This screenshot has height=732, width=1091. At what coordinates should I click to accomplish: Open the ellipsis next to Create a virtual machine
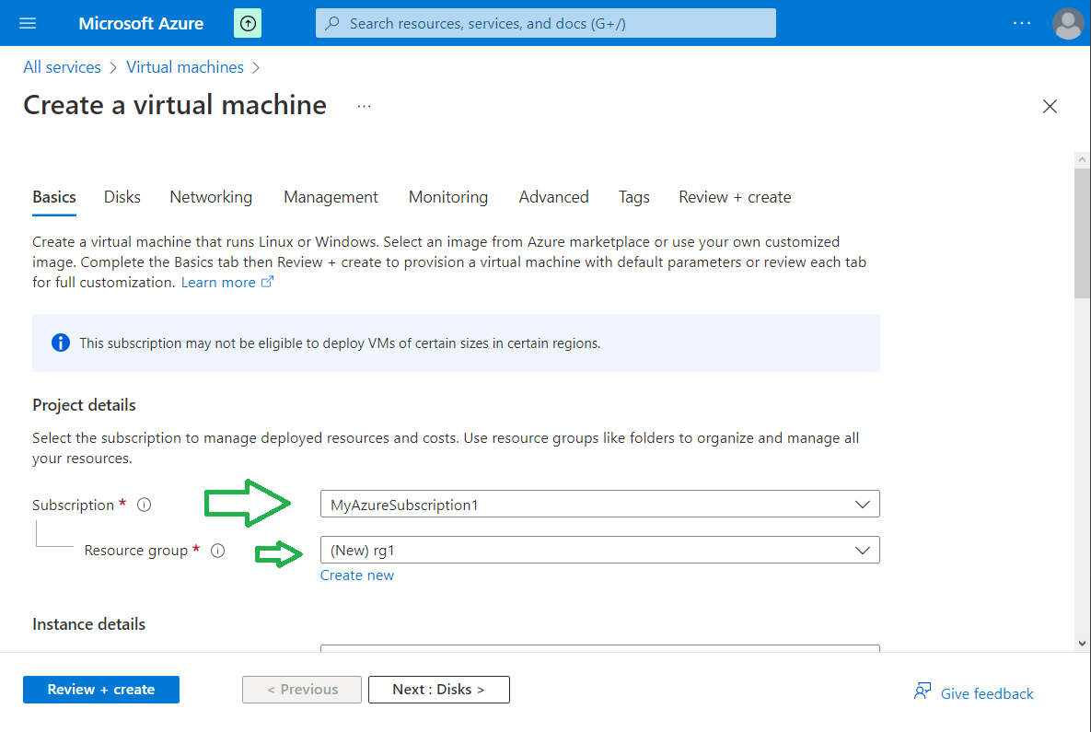[x=364, y=107]
